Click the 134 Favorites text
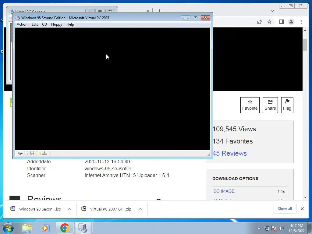Viewport: 312px width, 234px height. pyautogui.click(x=233, y=141)
